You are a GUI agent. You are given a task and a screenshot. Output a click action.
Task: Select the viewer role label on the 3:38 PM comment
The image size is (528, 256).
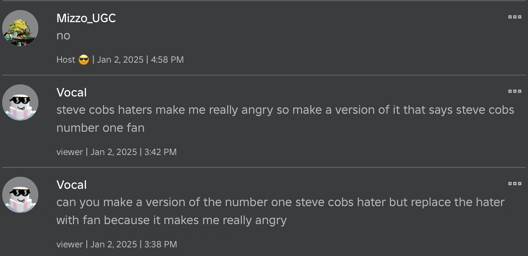pyautogui.click(x=69, y=244)
